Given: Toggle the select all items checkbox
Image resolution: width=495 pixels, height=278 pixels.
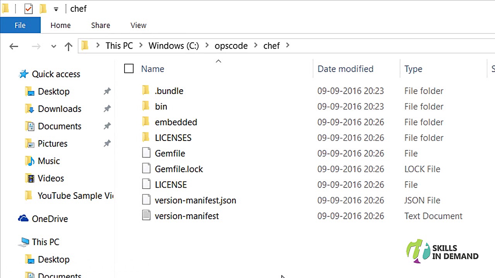Looking at the screenshot, I should point(129,69).
